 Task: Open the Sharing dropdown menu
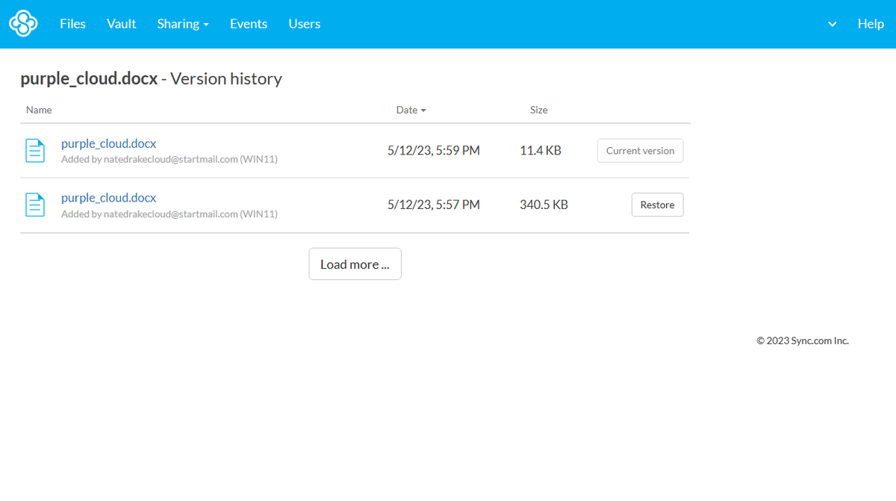pyautogui.click(x=182, y=23)
